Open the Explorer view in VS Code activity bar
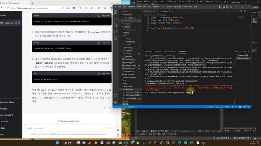This screenshot has width=261, height=146. coord(115,12)
